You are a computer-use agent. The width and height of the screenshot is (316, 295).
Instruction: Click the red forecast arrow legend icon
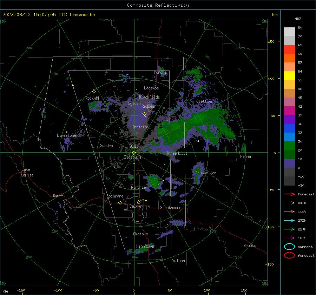pyautogui.click(x=289, y=194)
